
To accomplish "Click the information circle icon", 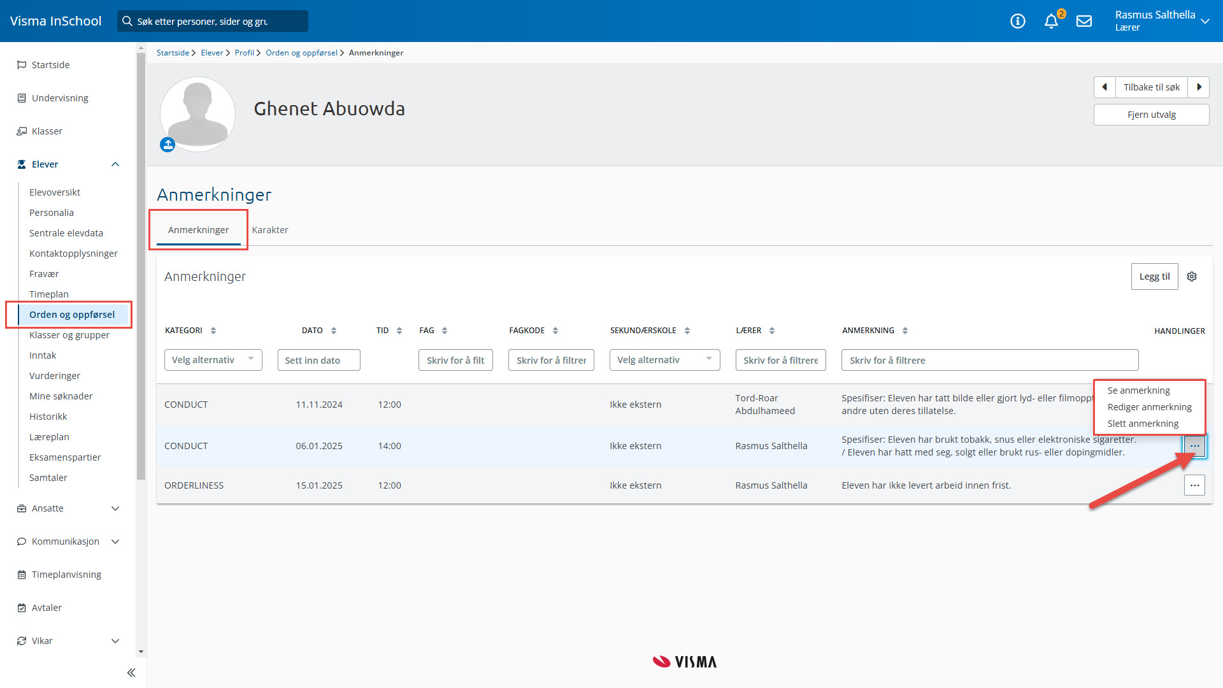I will click(x=1018, y=22).
